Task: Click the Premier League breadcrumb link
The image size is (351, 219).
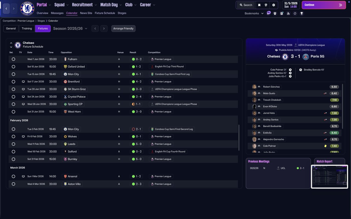Action: 19,21
